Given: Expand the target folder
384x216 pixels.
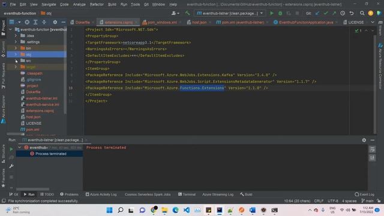Looking at the screenshot, I should pyautogui.click(x=16, y=67).
